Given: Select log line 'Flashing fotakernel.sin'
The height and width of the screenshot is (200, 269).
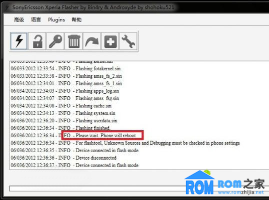Looking at the screenshot, I should (x=65, y=69).
